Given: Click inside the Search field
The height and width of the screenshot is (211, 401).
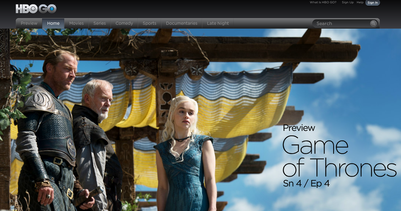Looking at the screenshot, I should tap(341, 23).
